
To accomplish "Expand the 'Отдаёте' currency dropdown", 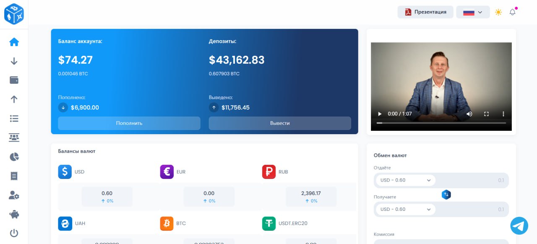I will point(405,180).
